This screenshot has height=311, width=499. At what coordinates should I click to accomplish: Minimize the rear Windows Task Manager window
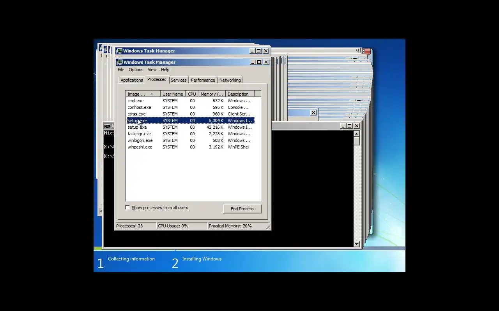pos(252,51)
